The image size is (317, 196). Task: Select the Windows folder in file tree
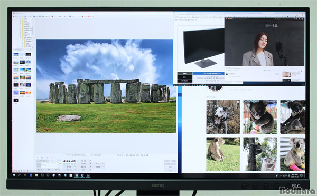coord(27,34)
